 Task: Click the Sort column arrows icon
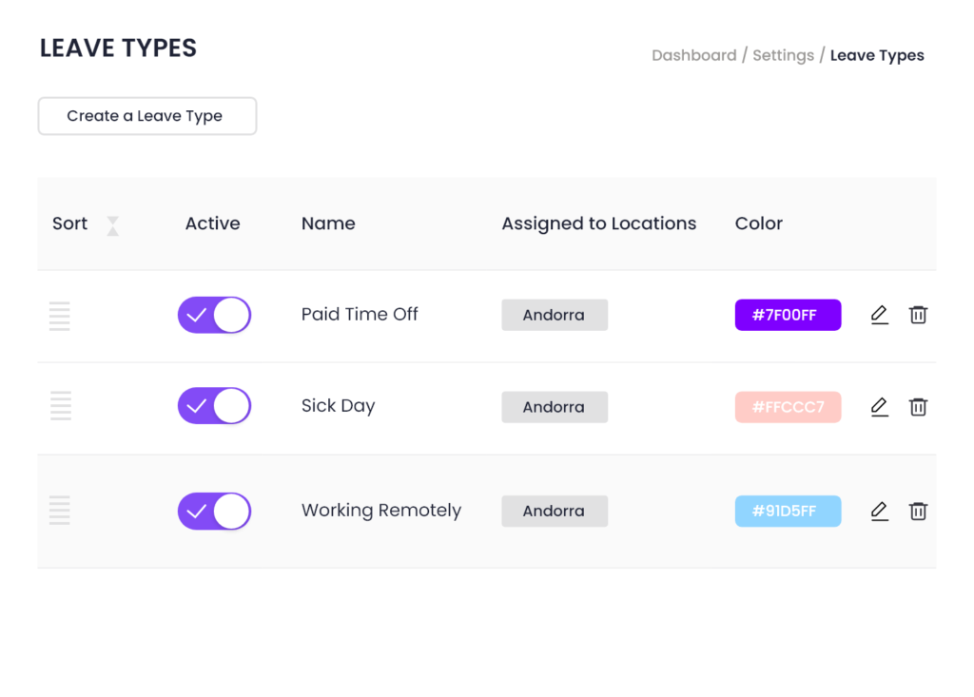112,225
